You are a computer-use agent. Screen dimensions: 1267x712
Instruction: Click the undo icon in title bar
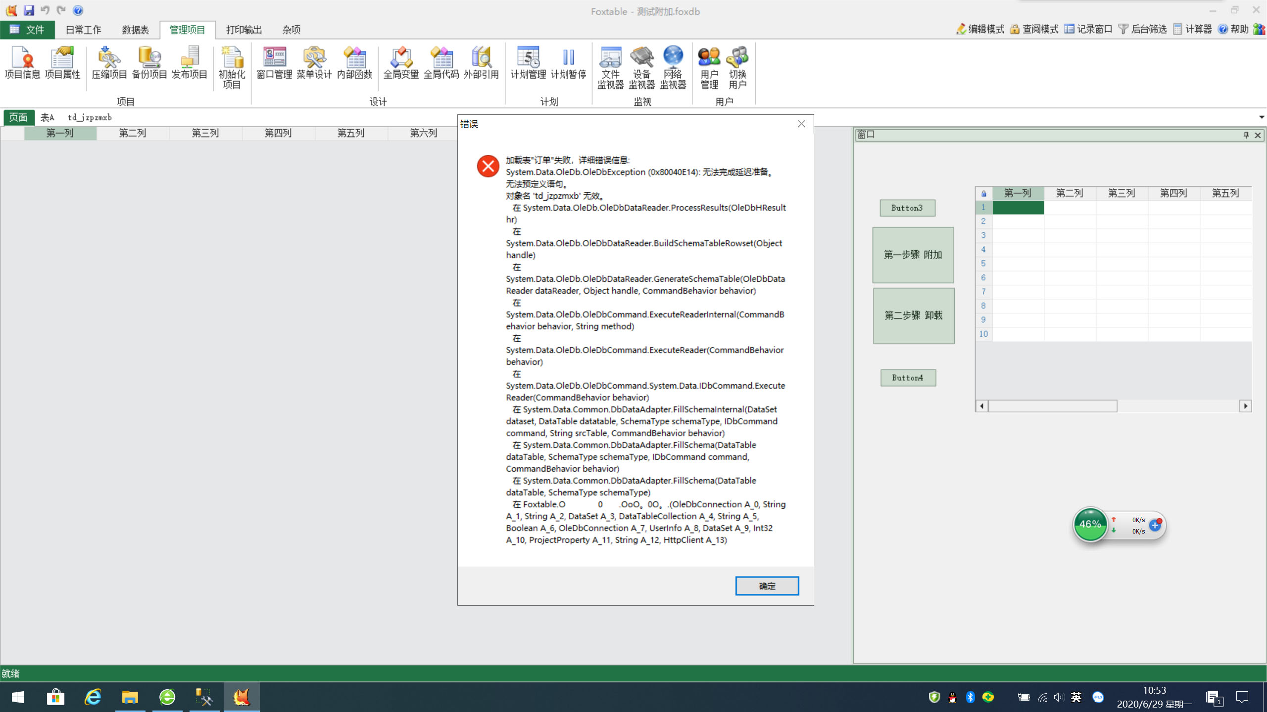coord(45,10)
